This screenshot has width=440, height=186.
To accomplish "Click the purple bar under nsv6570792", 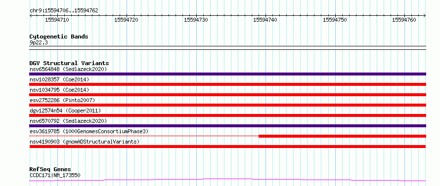I will click(x=227, y=126).
